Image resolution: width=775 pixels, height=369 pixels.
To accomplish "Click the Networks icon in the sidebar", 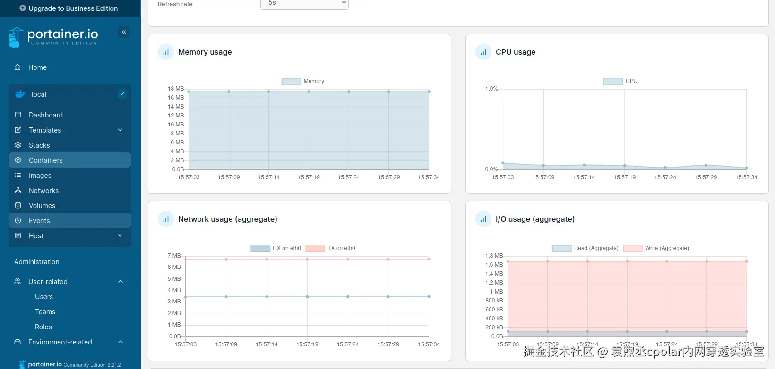I will click(18, 191).
